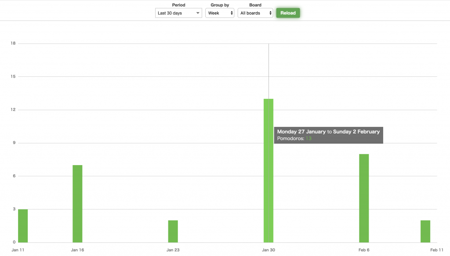The image size is (450, 256).
Task: Click the 'Period' label above the dropdown
Action: tap(178, 5)
